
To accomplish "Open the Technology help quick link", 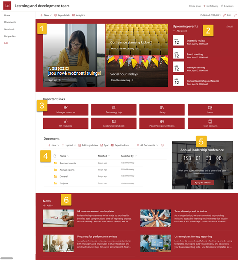I will click(114, 110).
